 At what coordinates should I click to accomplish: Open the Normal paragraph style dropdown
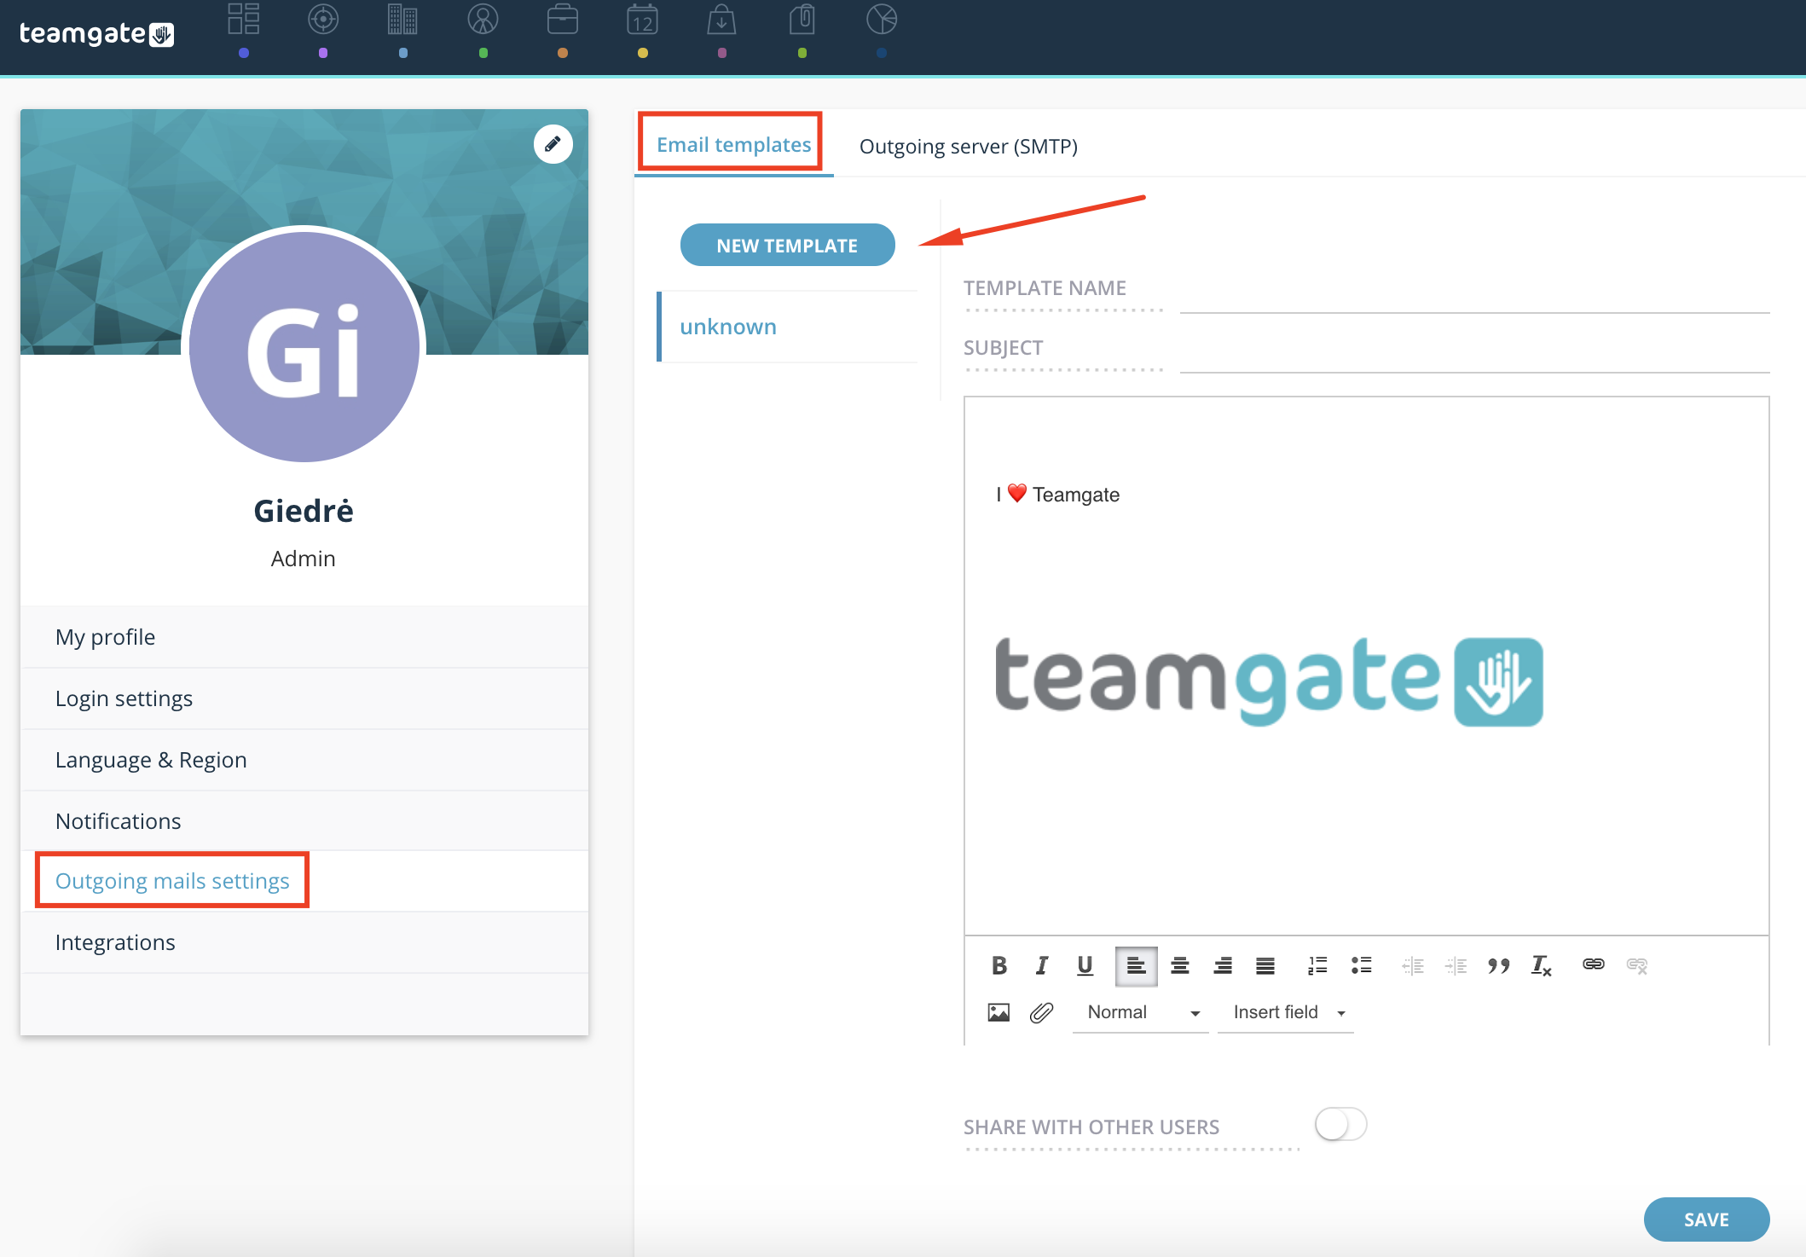point(1141,1012)
